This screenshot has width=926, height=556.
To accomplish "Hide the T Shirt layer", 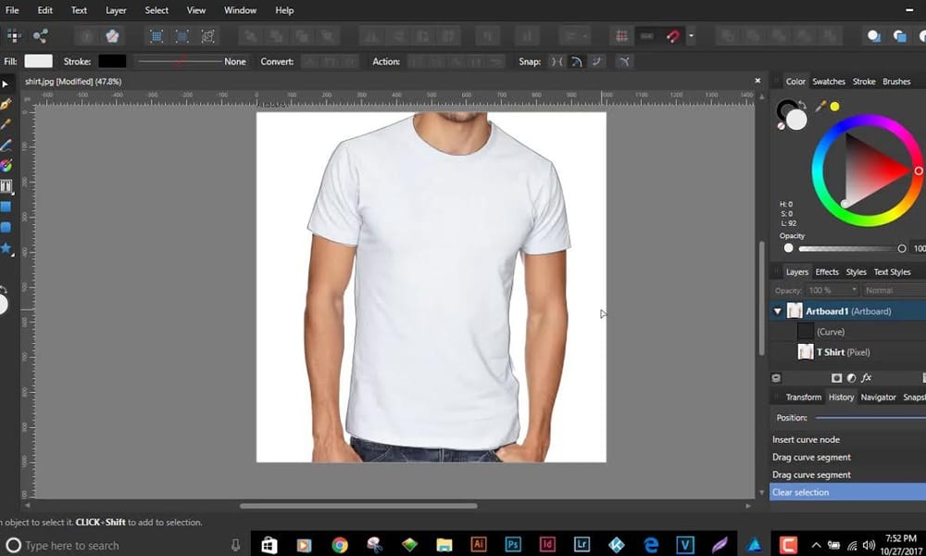I will pos(922,351).
